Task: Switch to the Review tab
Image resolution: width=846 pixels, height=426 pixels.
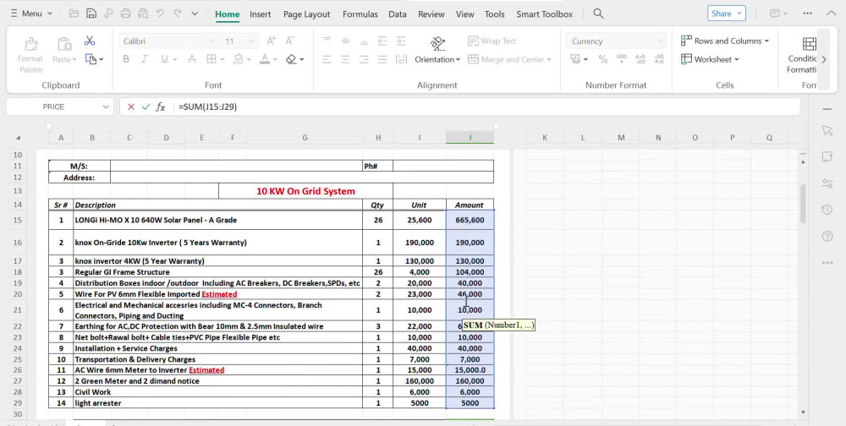Action: tap(431, 14)
